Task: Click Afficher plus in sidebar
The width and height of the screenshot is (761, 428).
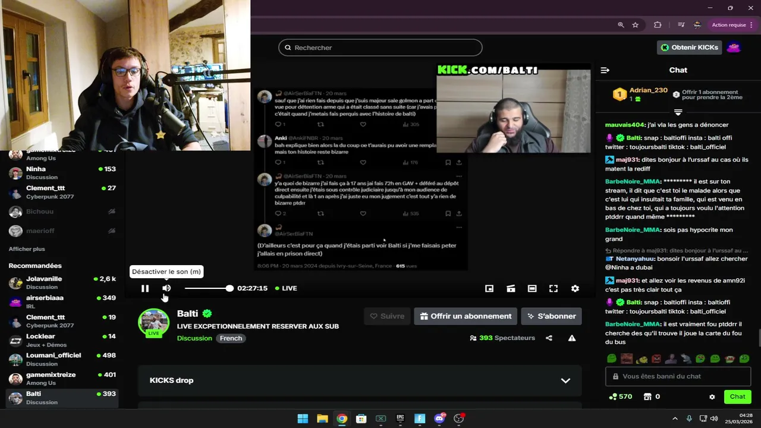Action: point(27,249)
